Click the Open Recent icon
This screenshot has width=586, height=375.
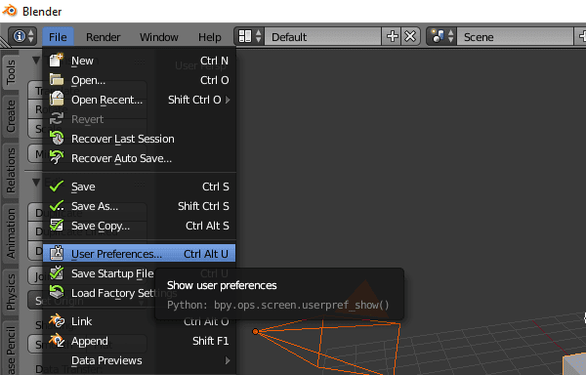pos(57,100)
